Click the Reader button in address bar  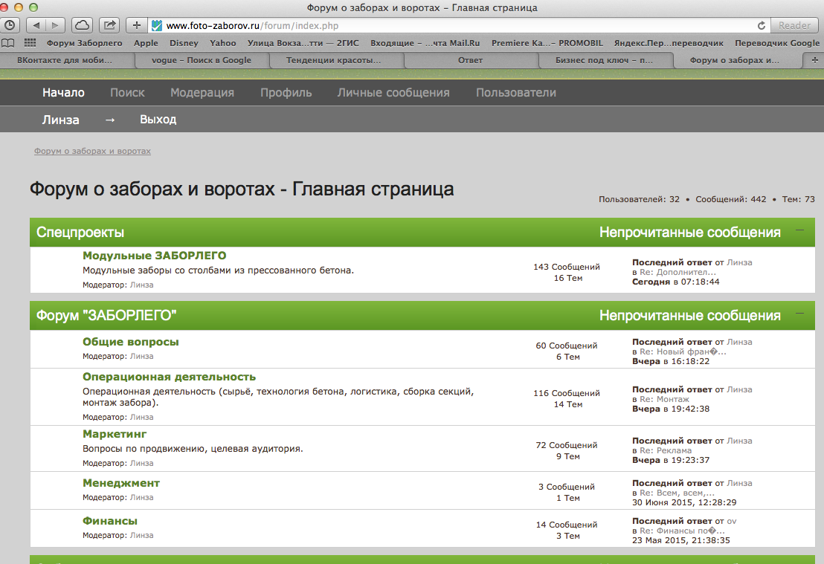click(x=794, y=25)
